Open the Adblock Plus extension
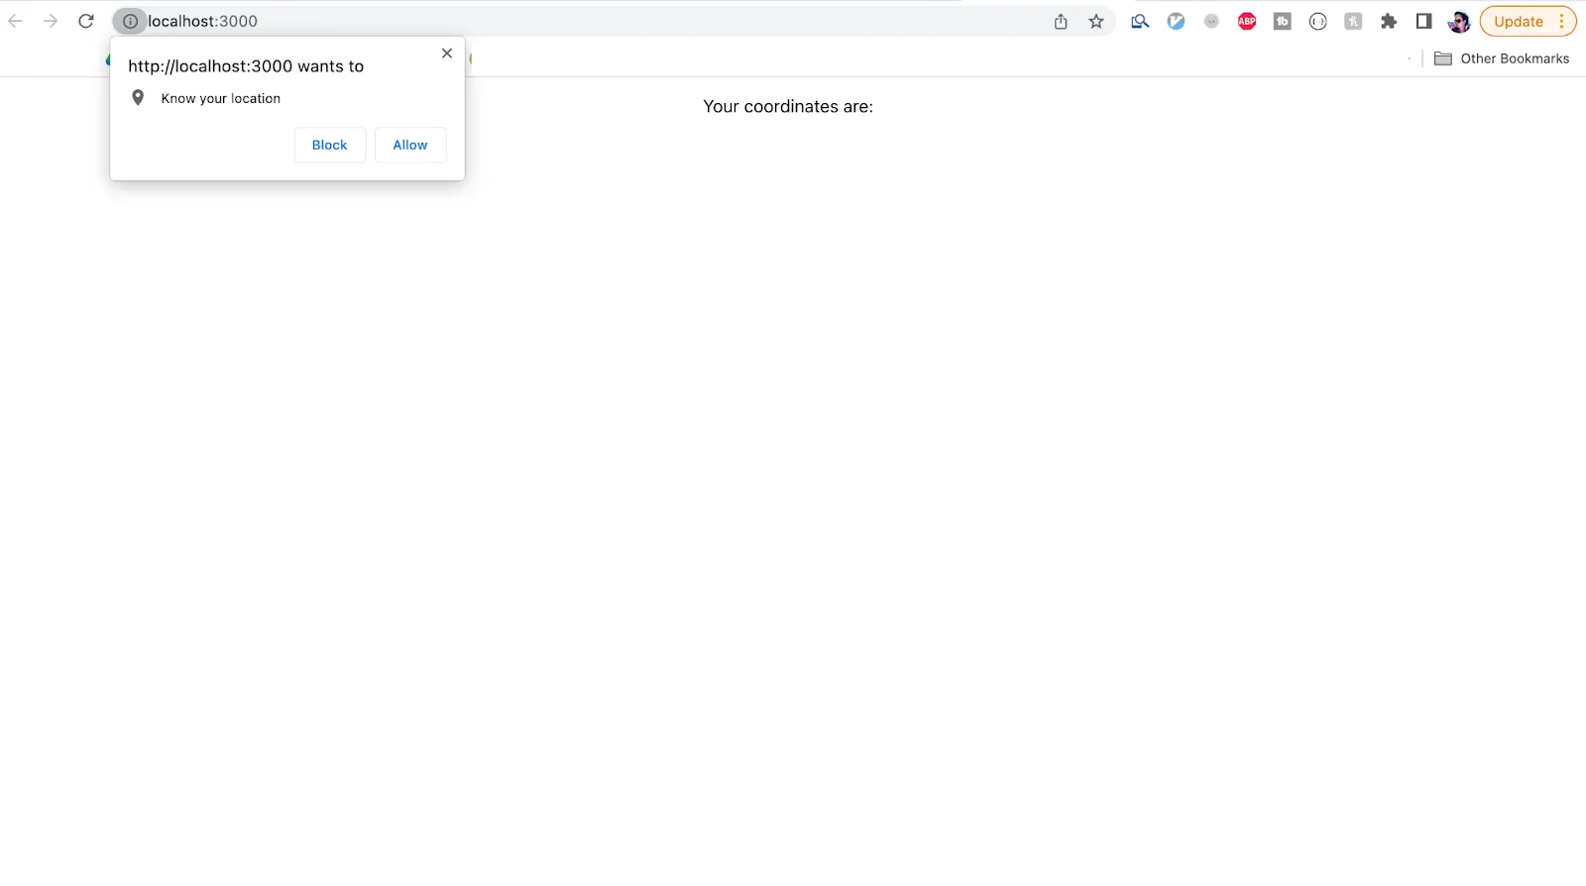The image size is (1586, 886). pyautogui.click(x=1247, y=21)
